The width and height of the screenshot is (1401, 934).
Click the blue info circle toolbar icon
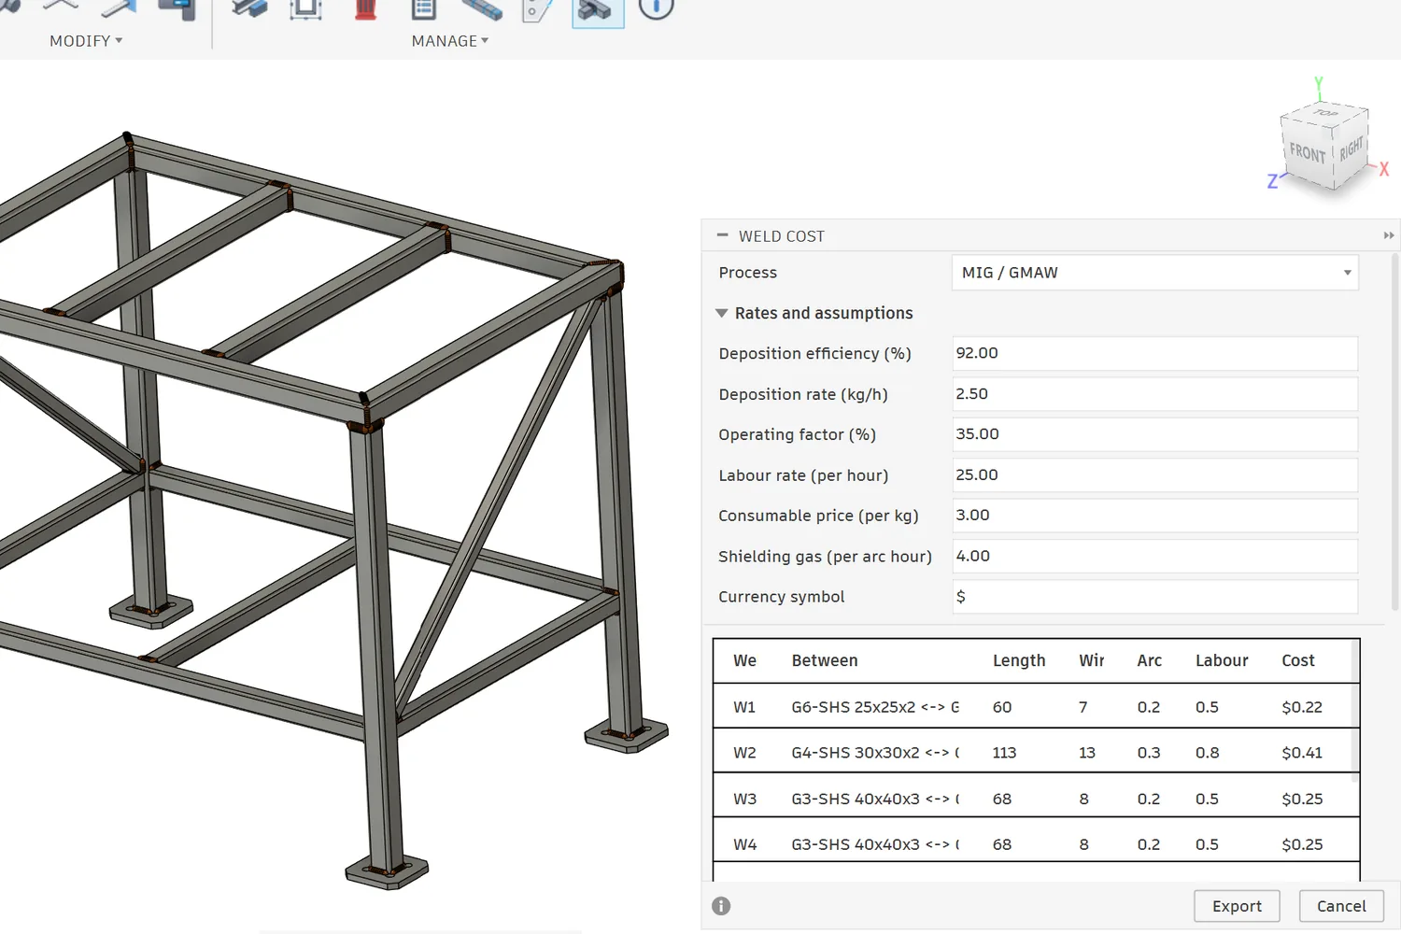click(656, 8)
